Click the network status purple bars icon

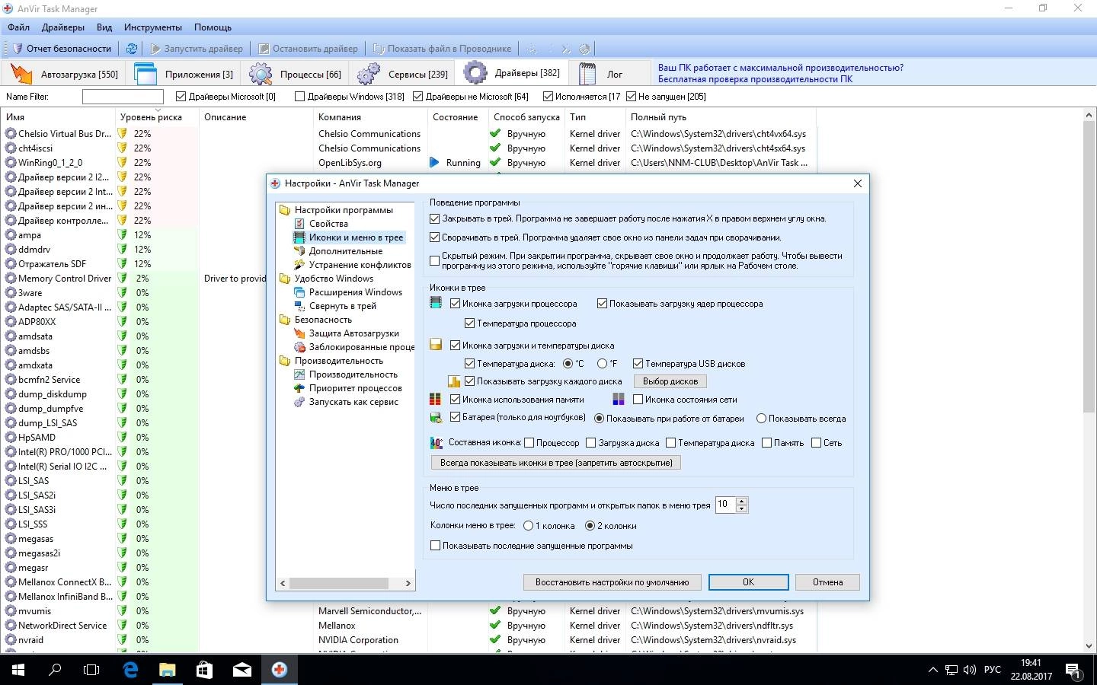[619, 399]
